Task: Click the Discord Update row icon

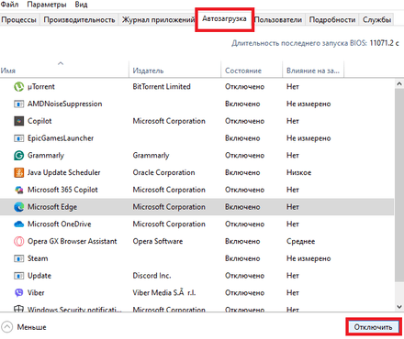Action: coord(18,276)
